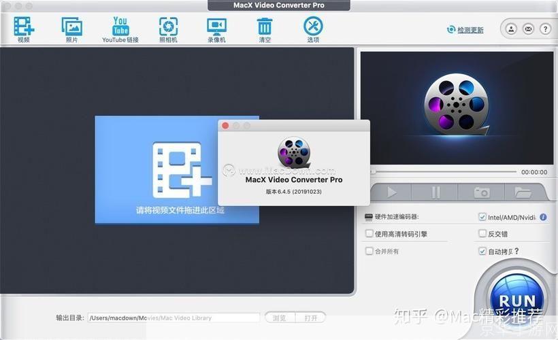The image size is (558, 340).
Task: Click the drop video file area
Action: point(177,169)
